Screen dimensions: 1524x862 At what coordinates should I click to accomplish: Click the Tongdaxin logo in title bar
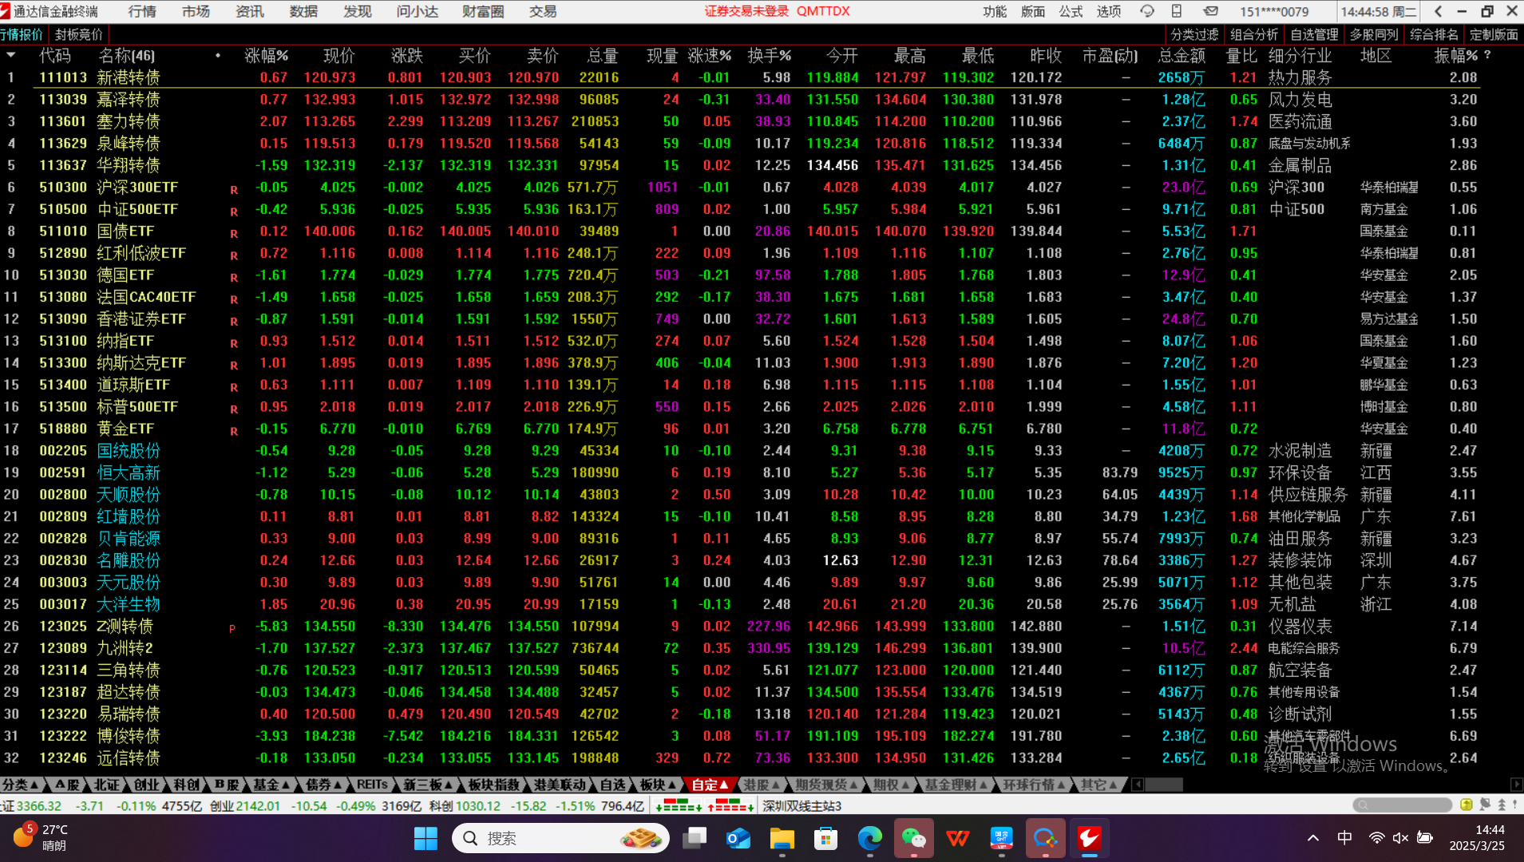coord(6,11)
